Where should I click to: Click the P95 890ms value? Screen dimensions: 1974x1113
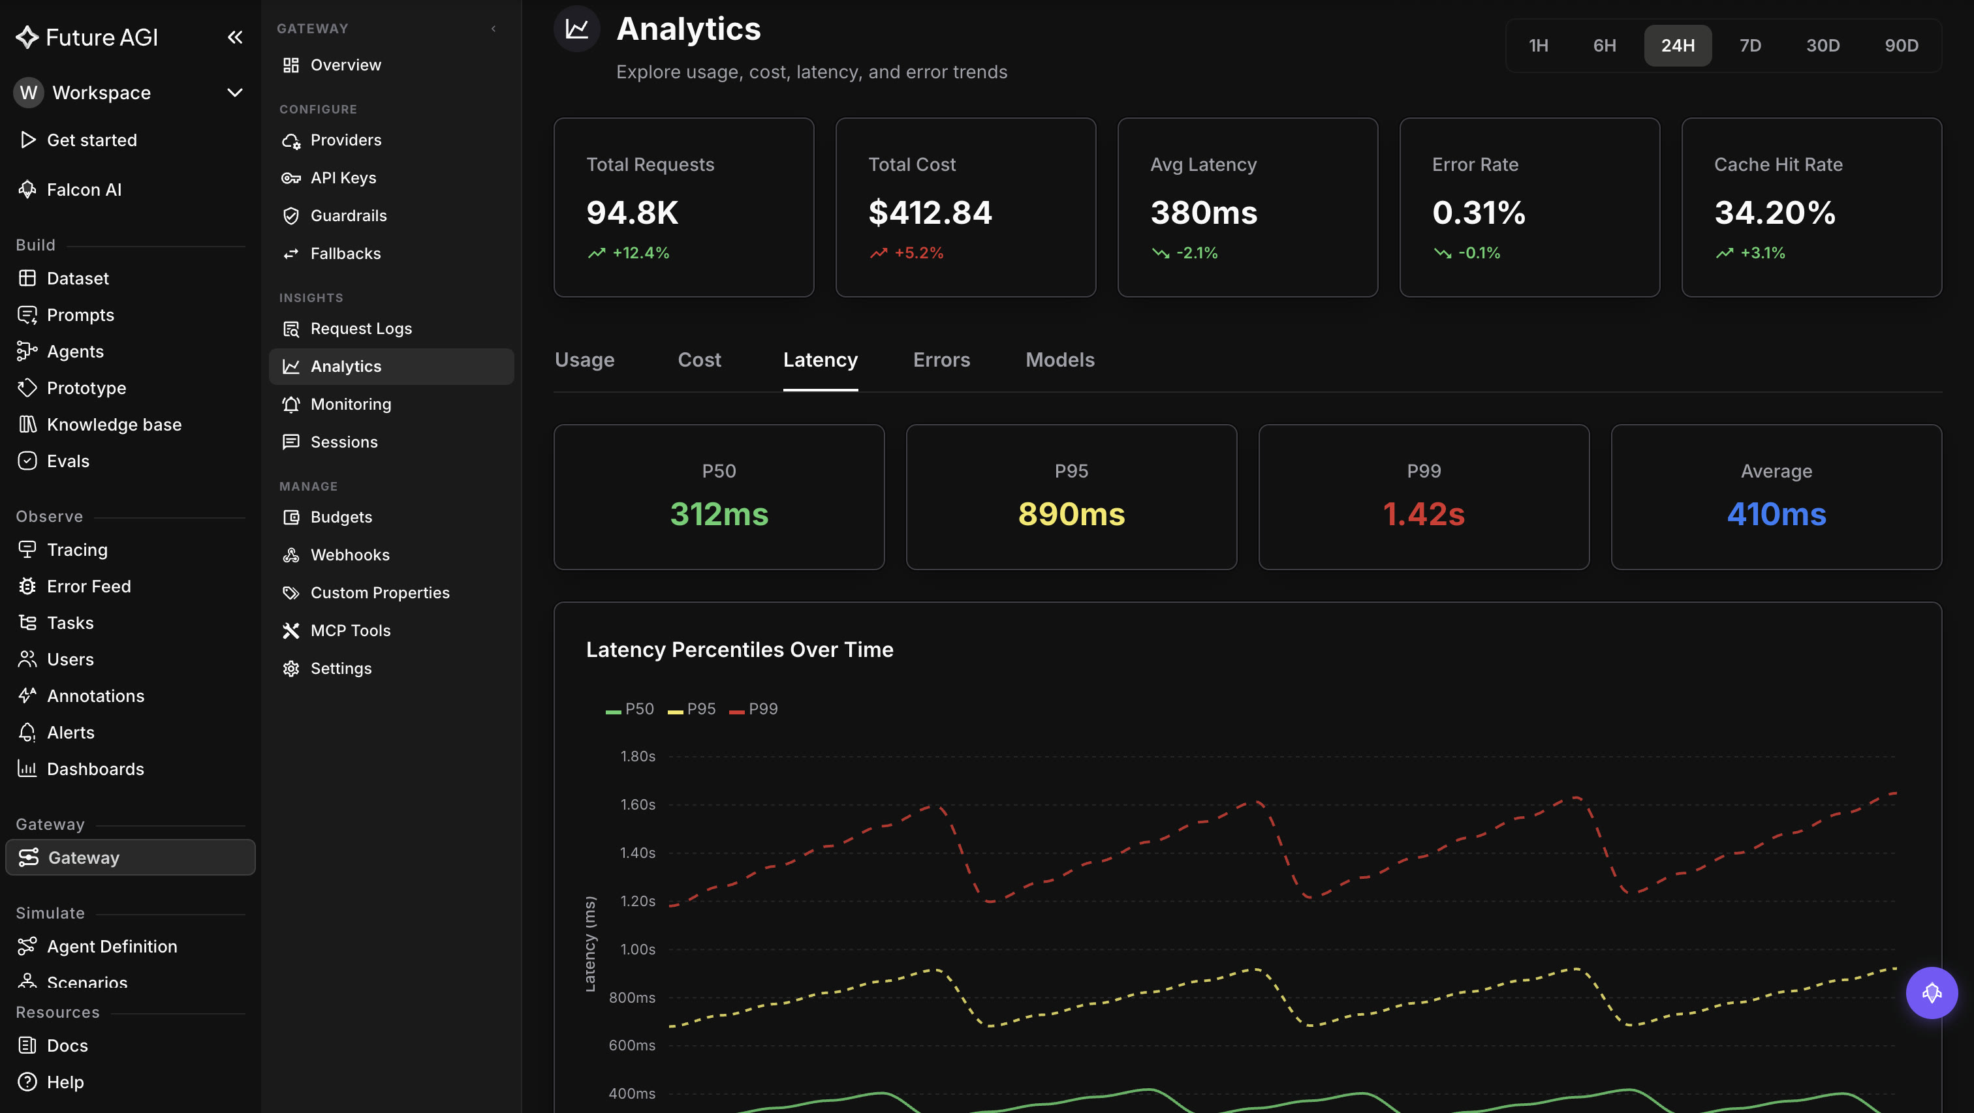[x=1071, y=514]
